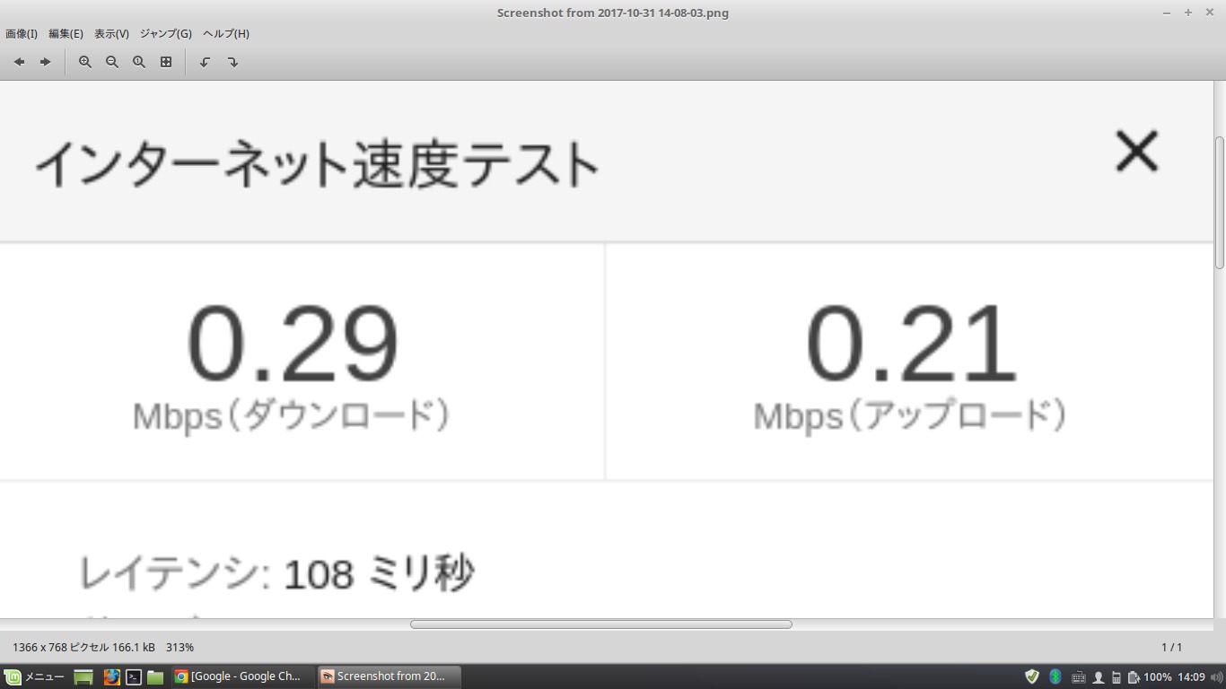This screenshot has height=689, width=1226.
Task: Open the 表示(V) menu
Action: click(111, 34)
